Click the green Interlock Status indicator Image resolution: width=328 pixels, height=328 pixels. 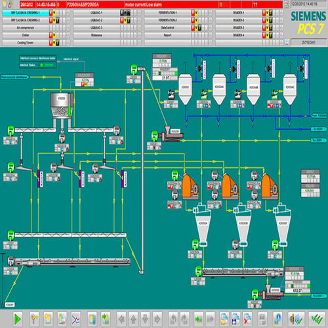point(41,65)
